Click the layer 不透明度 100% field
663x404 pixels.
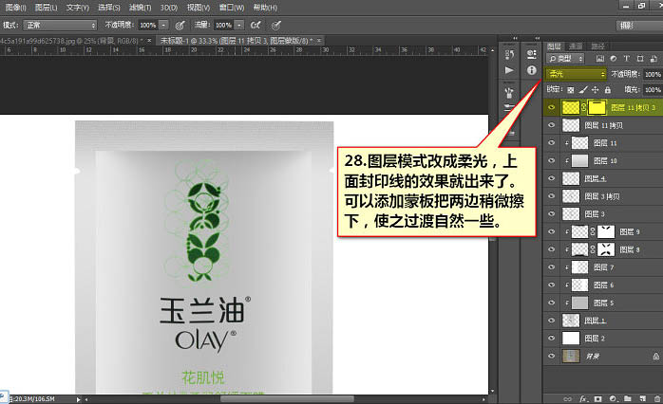653,74
